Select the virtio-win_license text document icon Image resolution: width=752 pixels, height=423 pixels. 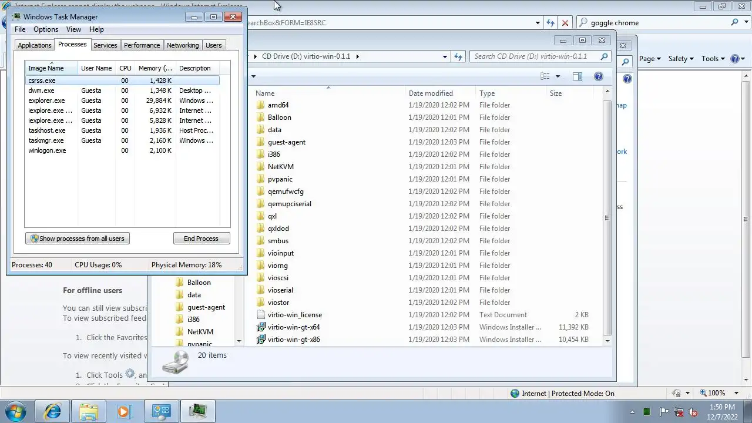pos(261,315)
